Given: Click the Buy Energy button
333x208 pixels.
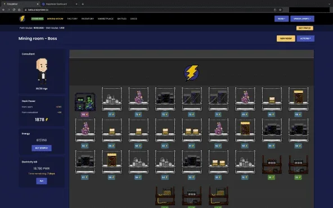Looking at the screenshot, I should click(x=42, y=148).
